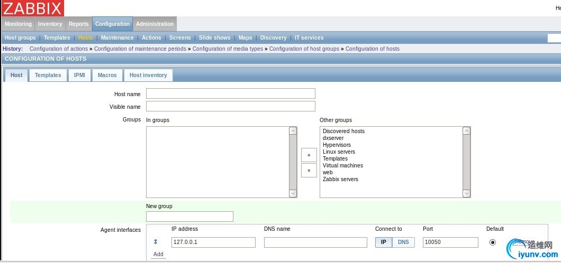
Task: Focus the Visible name field
Action: 231,106
